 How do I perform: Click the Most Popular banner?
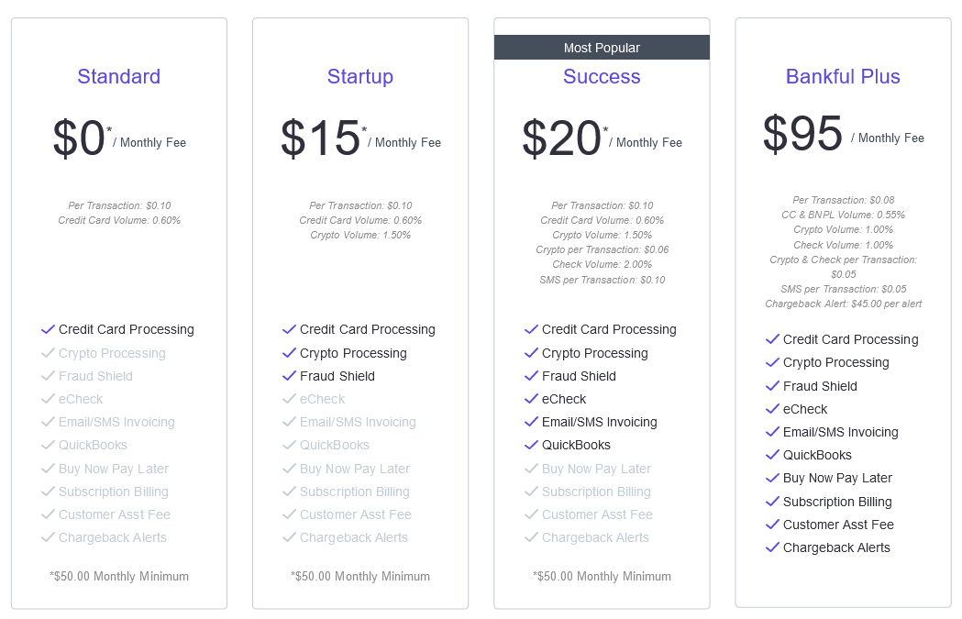[x=602, y=48]
